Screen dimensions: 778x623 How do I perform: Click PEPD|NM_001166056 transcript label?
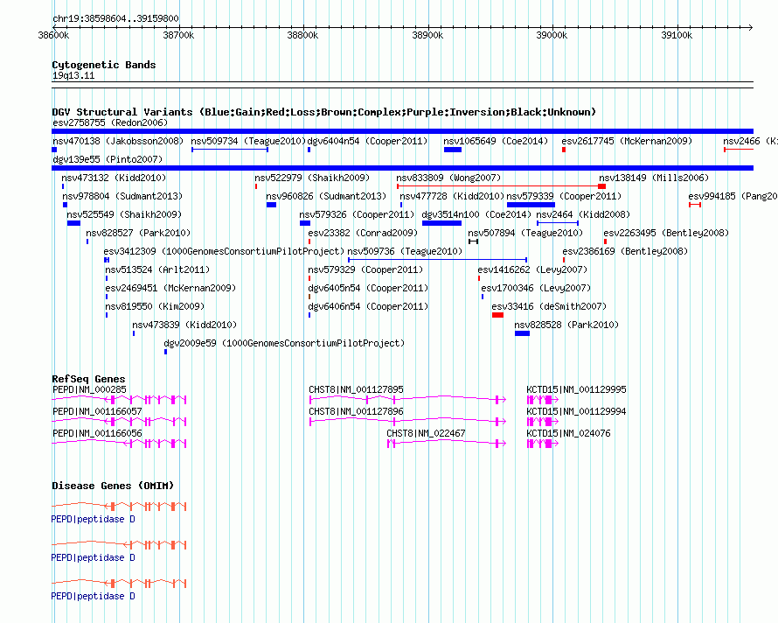point(97,434)
